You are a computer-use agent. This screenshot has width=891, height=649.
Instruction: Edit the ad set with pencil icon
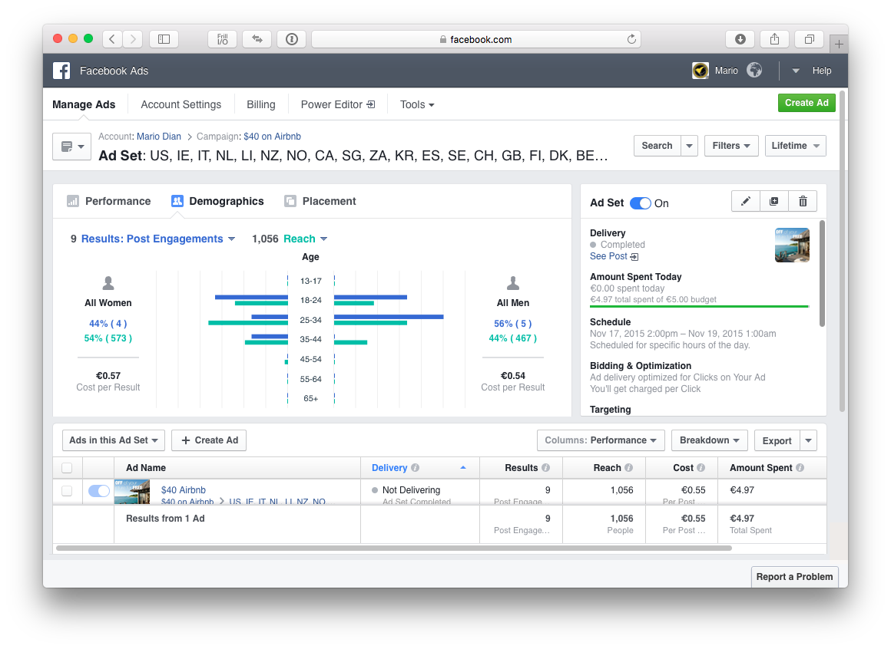click(x=746, y=202)
